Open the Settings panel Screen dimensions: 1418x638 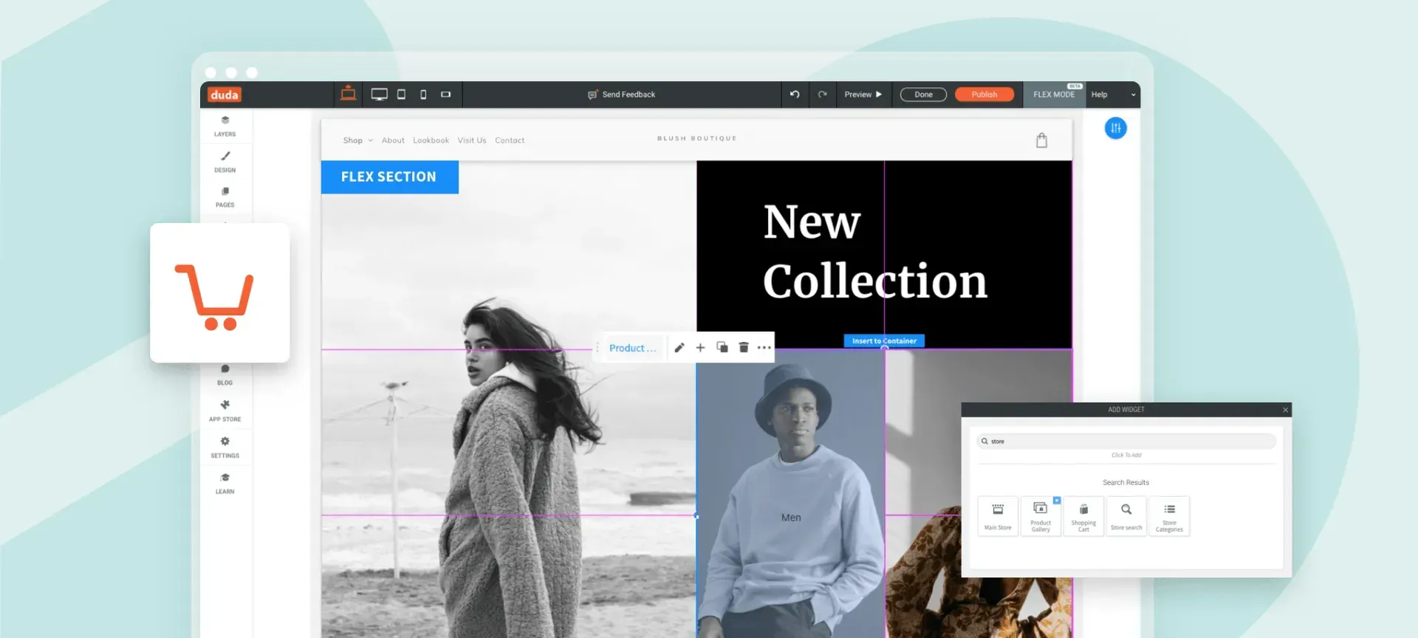tap(225, 447)
